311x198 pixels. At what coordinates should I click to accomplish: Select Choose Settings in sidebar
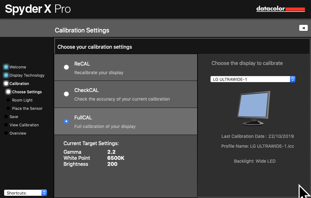coord(27,92)
